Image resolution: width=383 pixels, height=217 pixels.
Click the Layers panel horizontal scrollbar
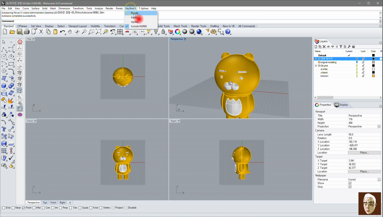click(x=348, y=98)
